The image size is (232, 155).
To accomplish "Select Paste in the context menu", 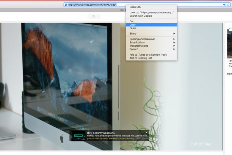I will click(x=133, y=28).
